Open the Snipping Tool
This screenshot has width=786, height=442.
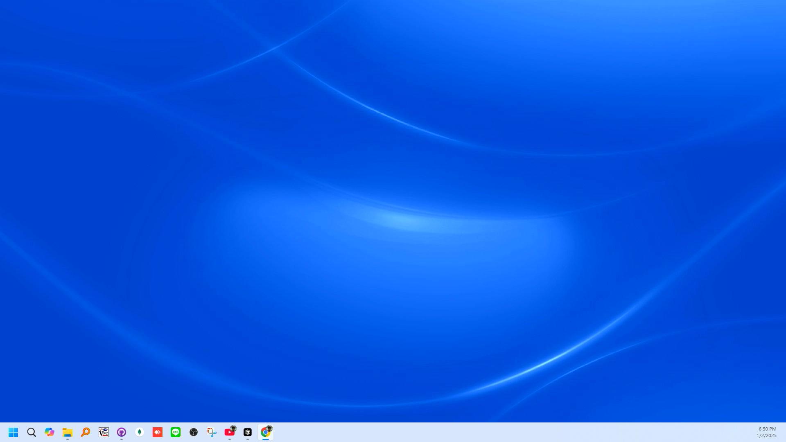pyautogui.click(x=212, y=432)
